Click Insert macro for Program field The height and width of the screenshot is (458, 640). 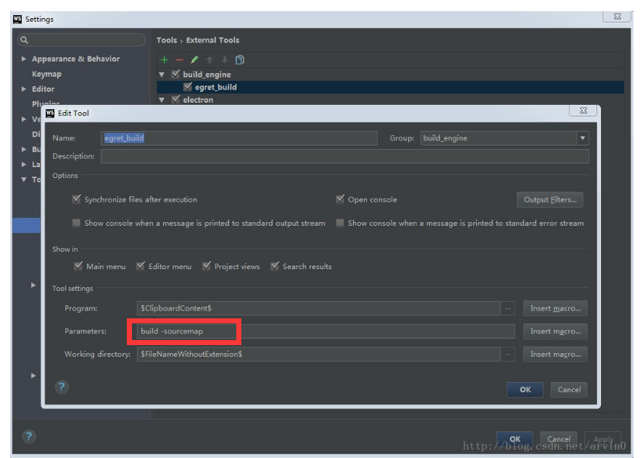(555, 308)
